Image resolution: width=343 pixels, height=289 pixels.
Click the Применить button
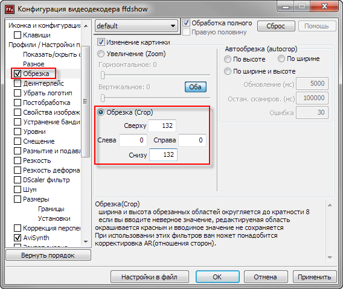pos(315,277)
